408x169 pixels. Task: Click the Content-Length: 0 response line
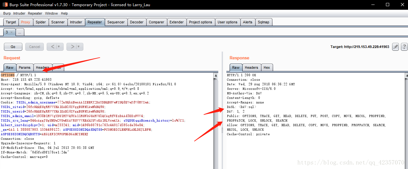click(243, 98)
